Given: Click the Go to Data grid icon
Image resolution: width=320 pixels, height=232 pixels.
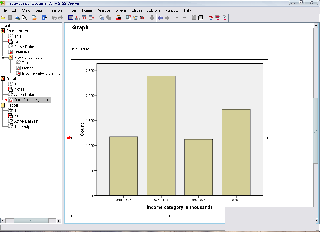Looking at the screenshot, I should 71,18.
